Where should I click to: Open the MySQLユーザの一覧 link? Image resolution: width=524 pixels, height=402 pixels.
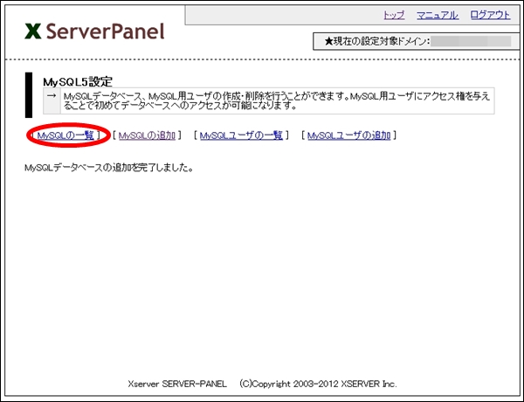tap(241, 135)
